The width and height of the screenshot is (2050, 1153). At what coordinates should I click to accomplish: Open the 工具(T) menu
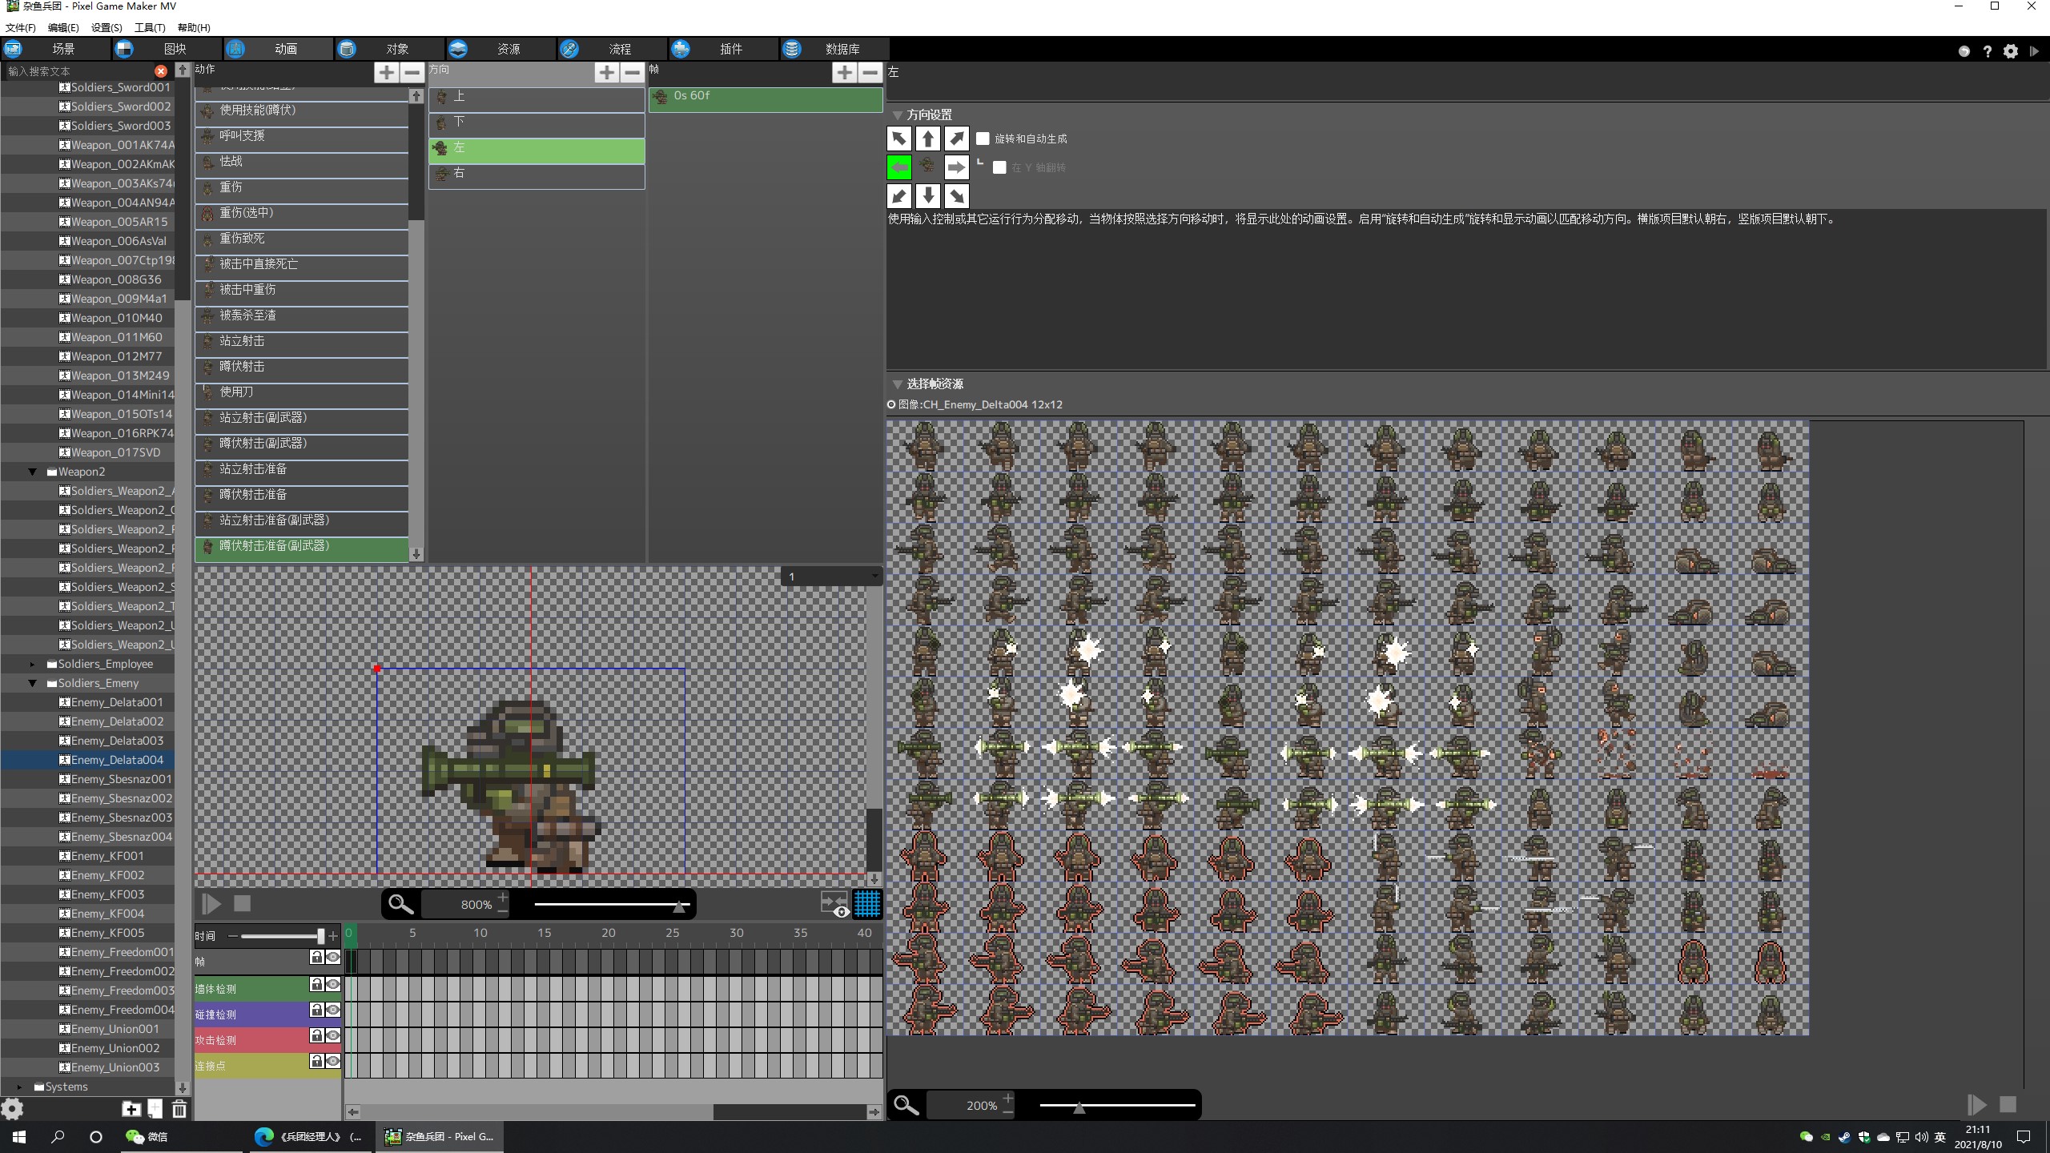150,27
